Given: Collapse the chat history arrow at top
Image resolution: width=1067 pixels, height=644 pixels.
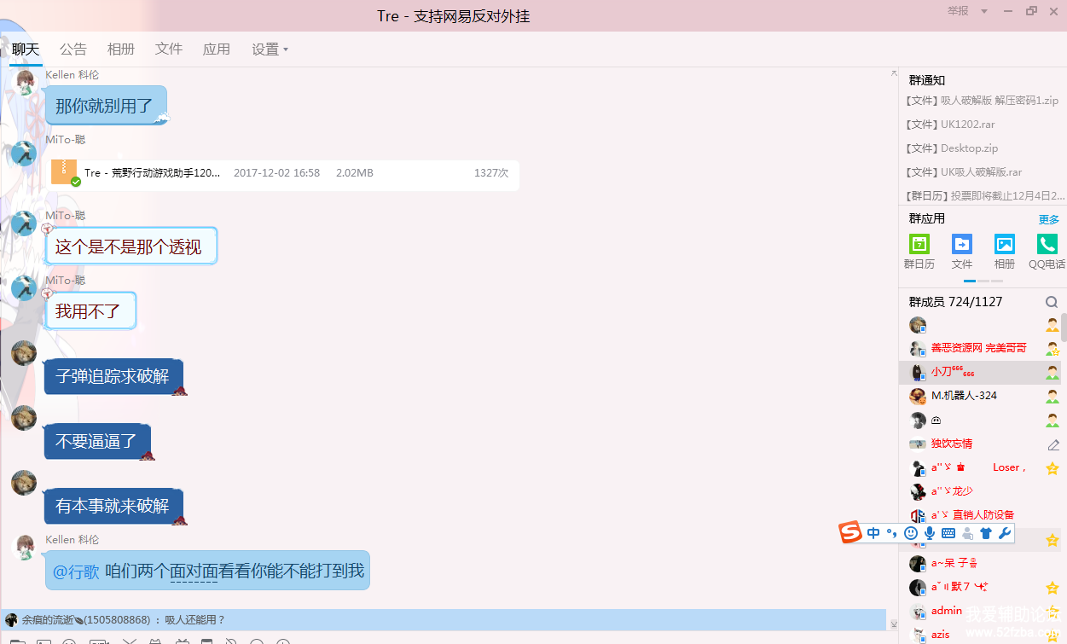Looking at the screenshot, I should [x=894, y=73].
